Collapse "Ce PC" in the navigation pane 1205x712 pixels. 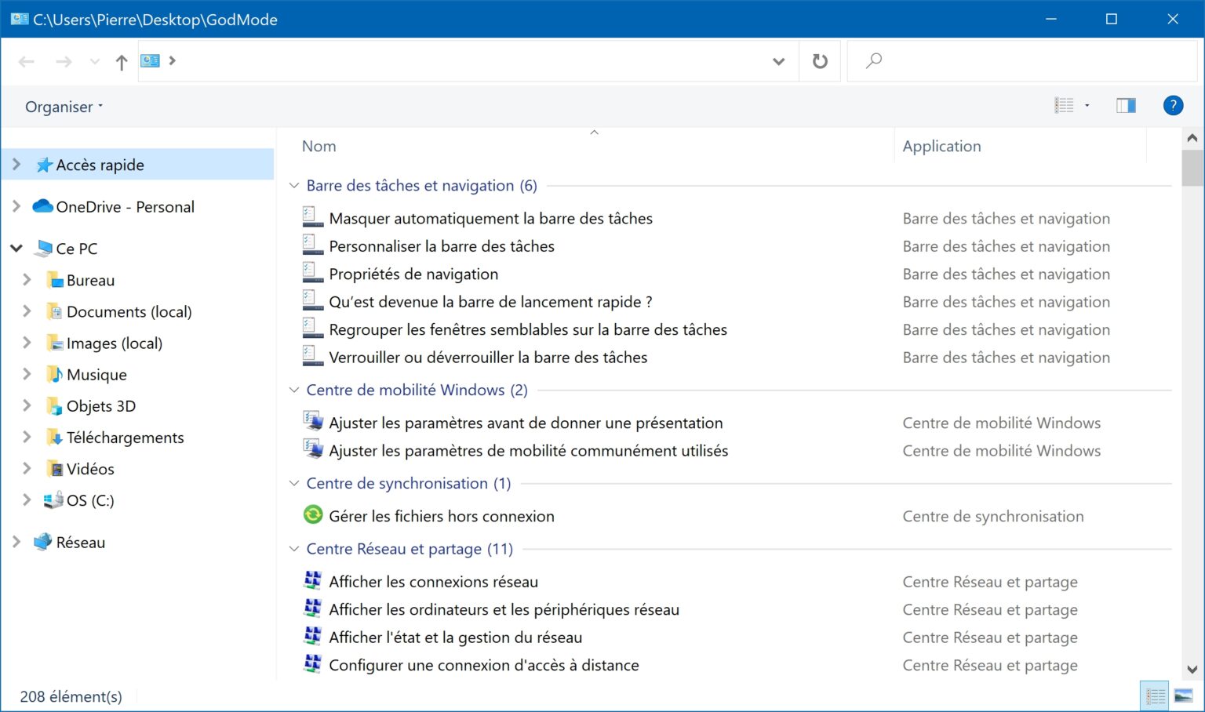[16, 248]
